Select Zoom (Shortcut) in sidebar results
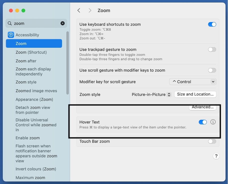The image size is (228, 184). pyautogui.click(x=31, y=52)
